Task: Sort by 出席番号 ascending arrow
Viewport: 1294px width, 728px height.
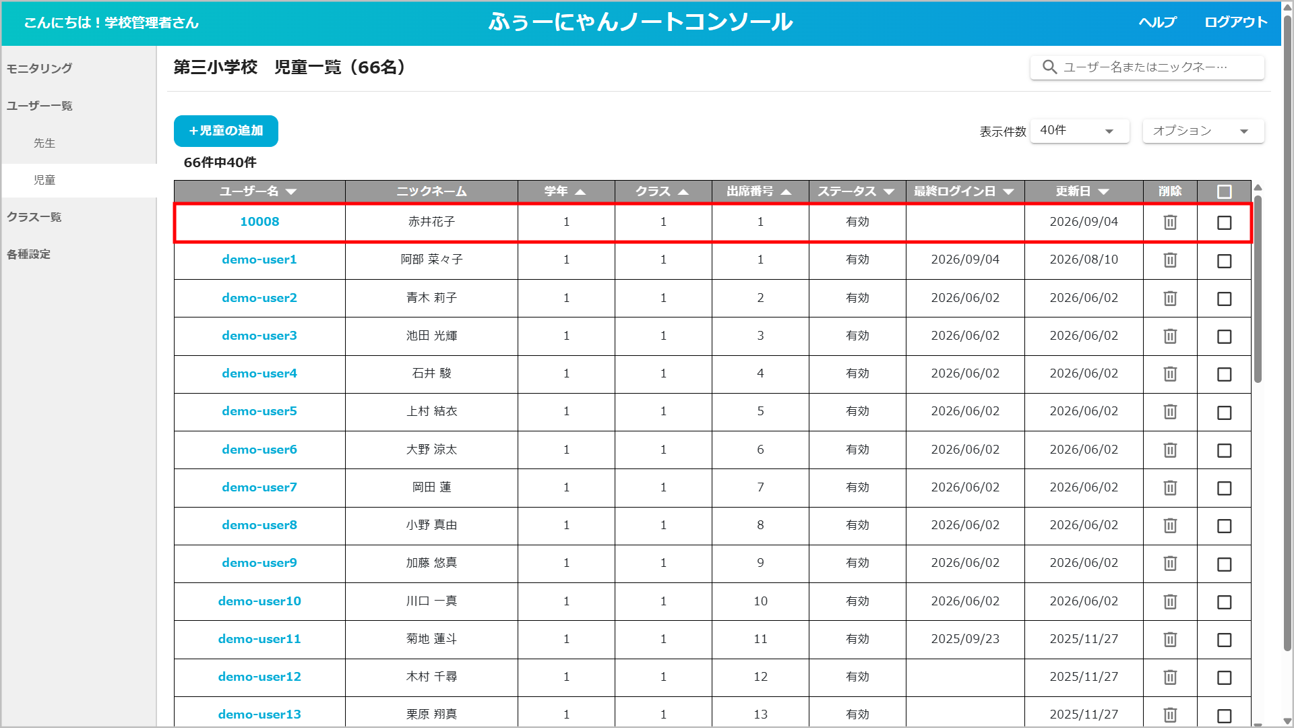Action: 786,192
